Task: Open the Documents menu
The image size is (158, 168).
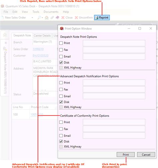Action: (x=51, y=12)
